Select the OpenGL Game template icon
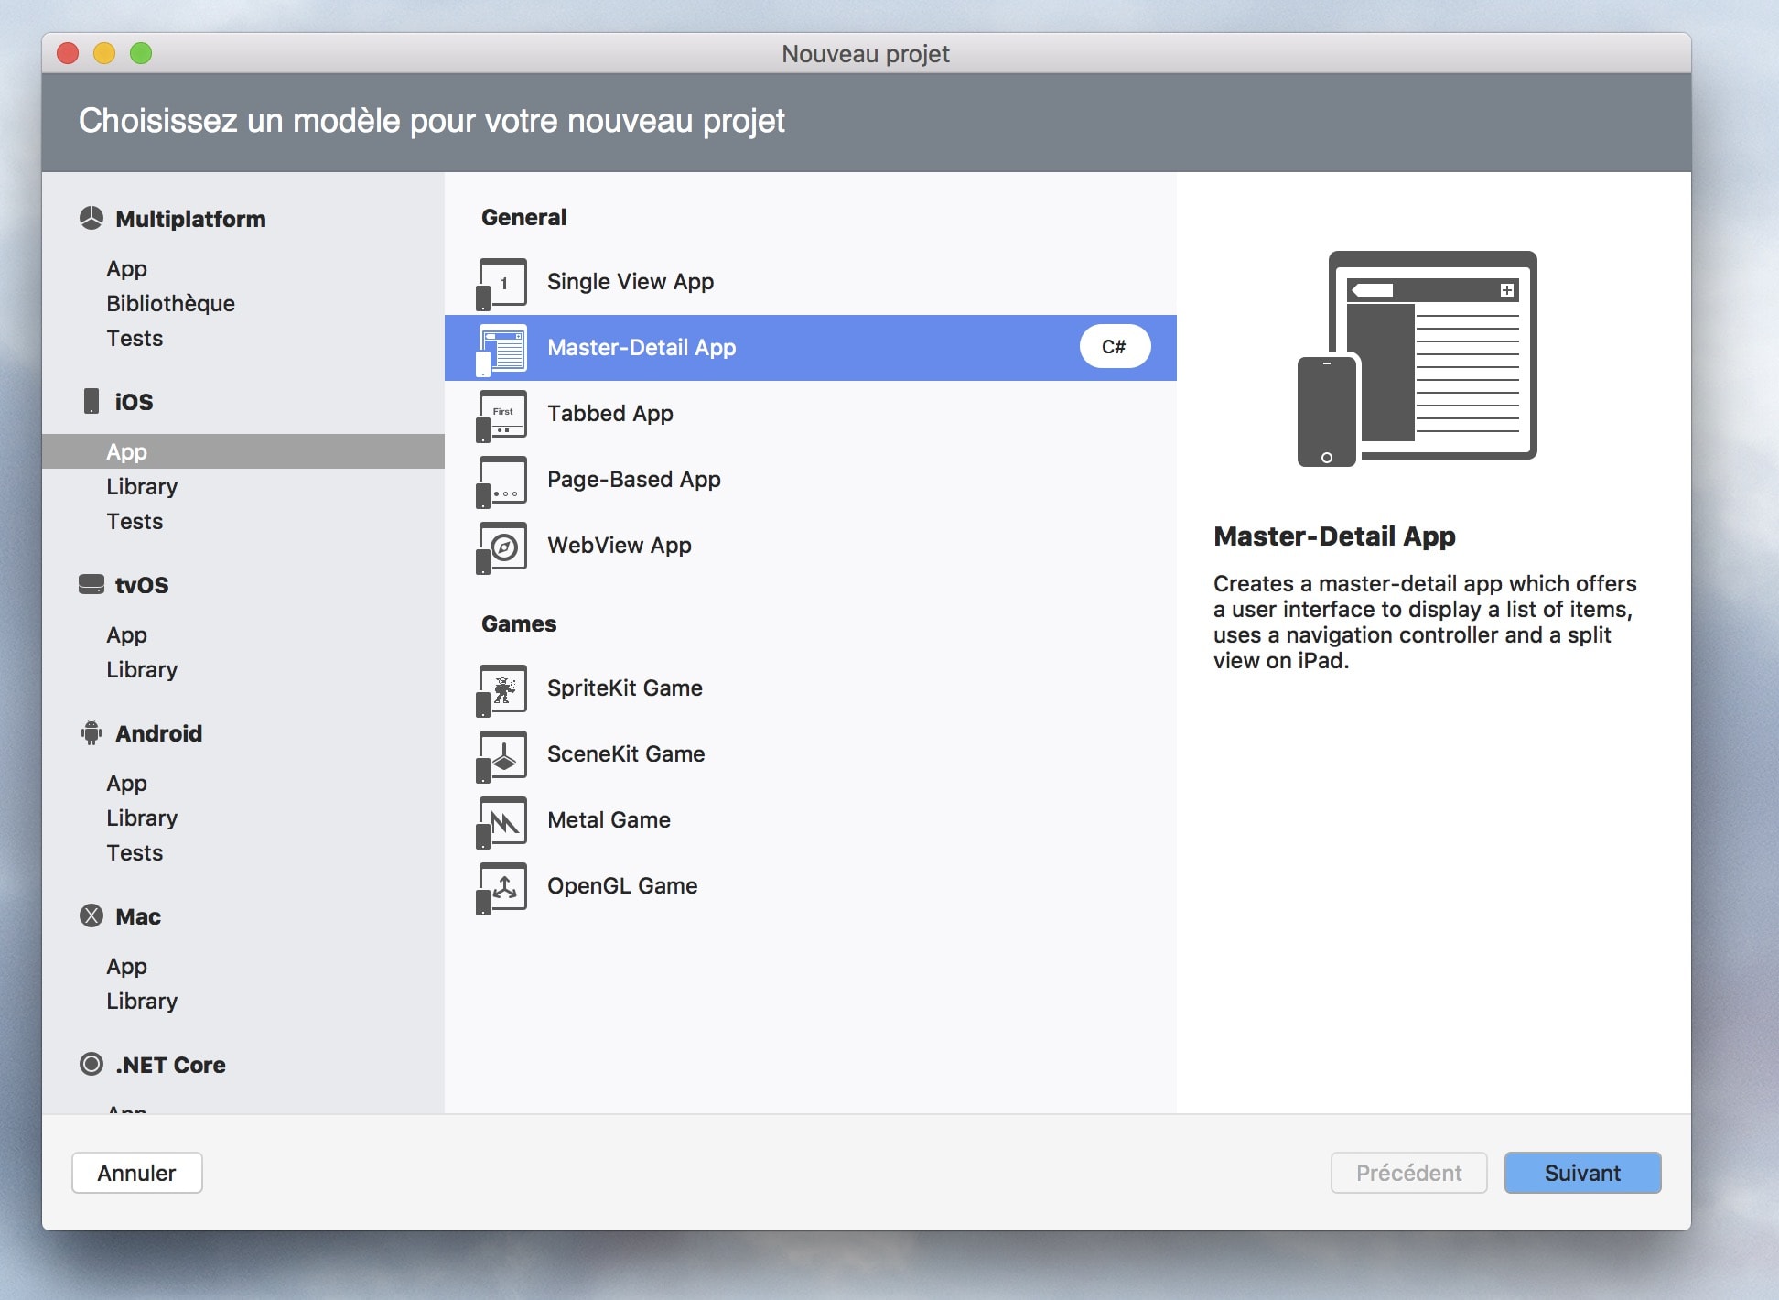 [501, 887]
